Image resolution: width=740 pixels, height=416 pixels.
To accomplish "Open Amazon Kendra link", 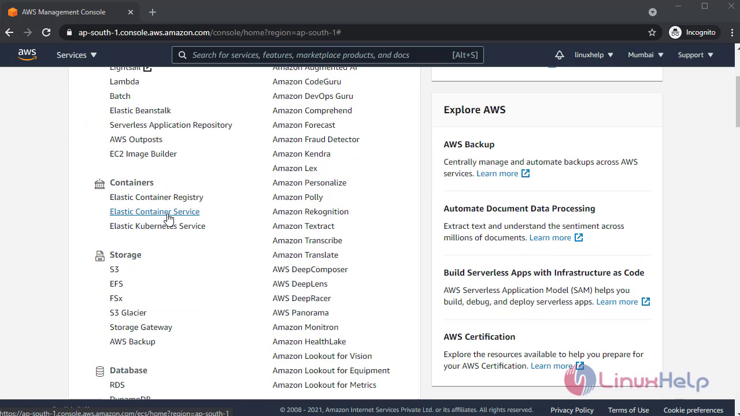I will click(302, 154).
